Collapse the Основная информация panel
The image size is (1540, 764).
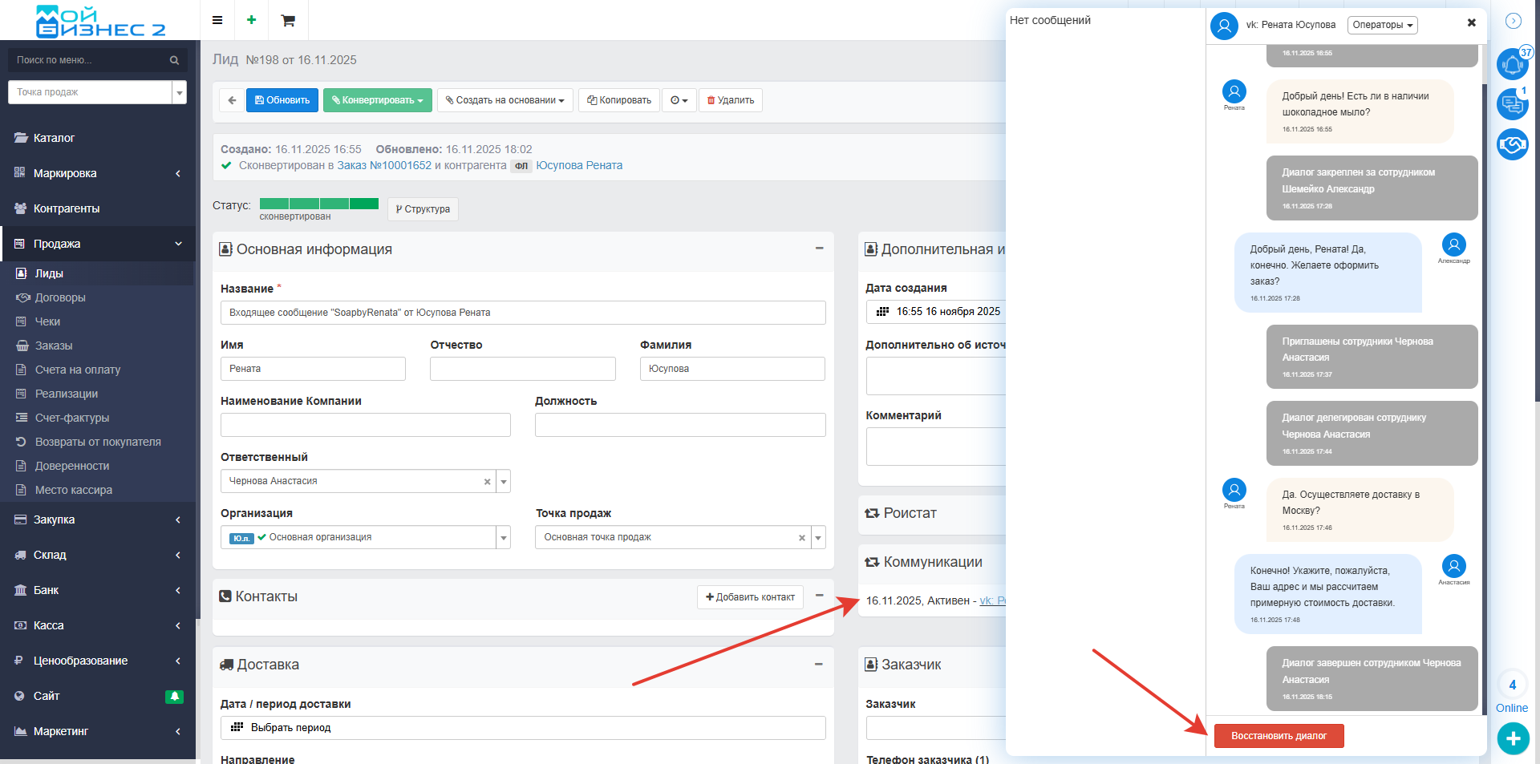(x=819, y=249)
